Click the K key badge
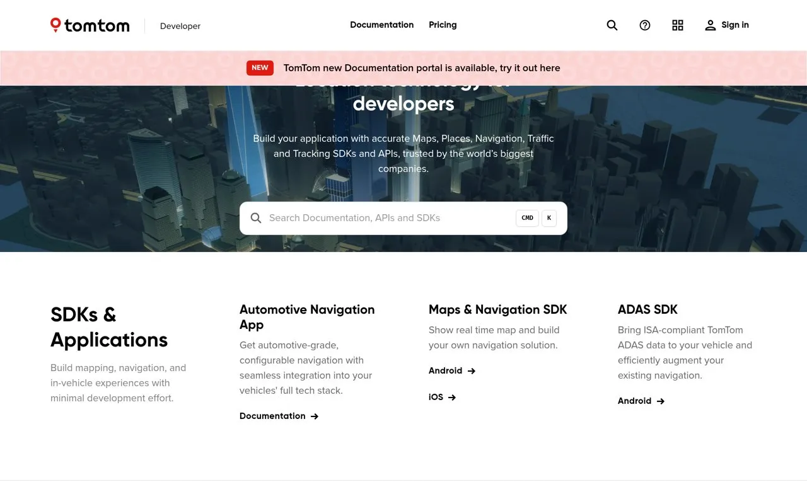The image size is (807, 504). [x=549, y=218]
